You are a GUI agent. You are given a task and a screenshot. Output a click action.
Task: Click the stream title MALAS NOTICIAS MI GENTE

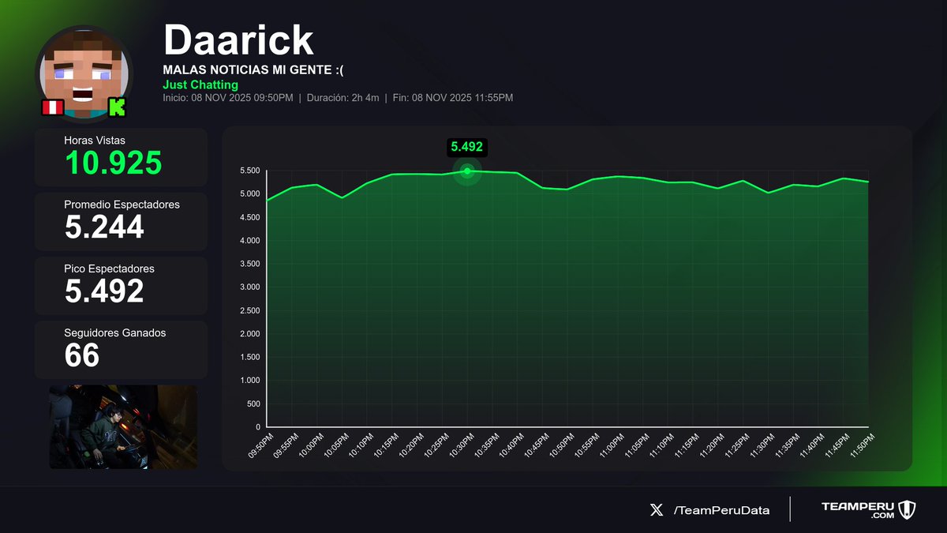coord(253,70)
